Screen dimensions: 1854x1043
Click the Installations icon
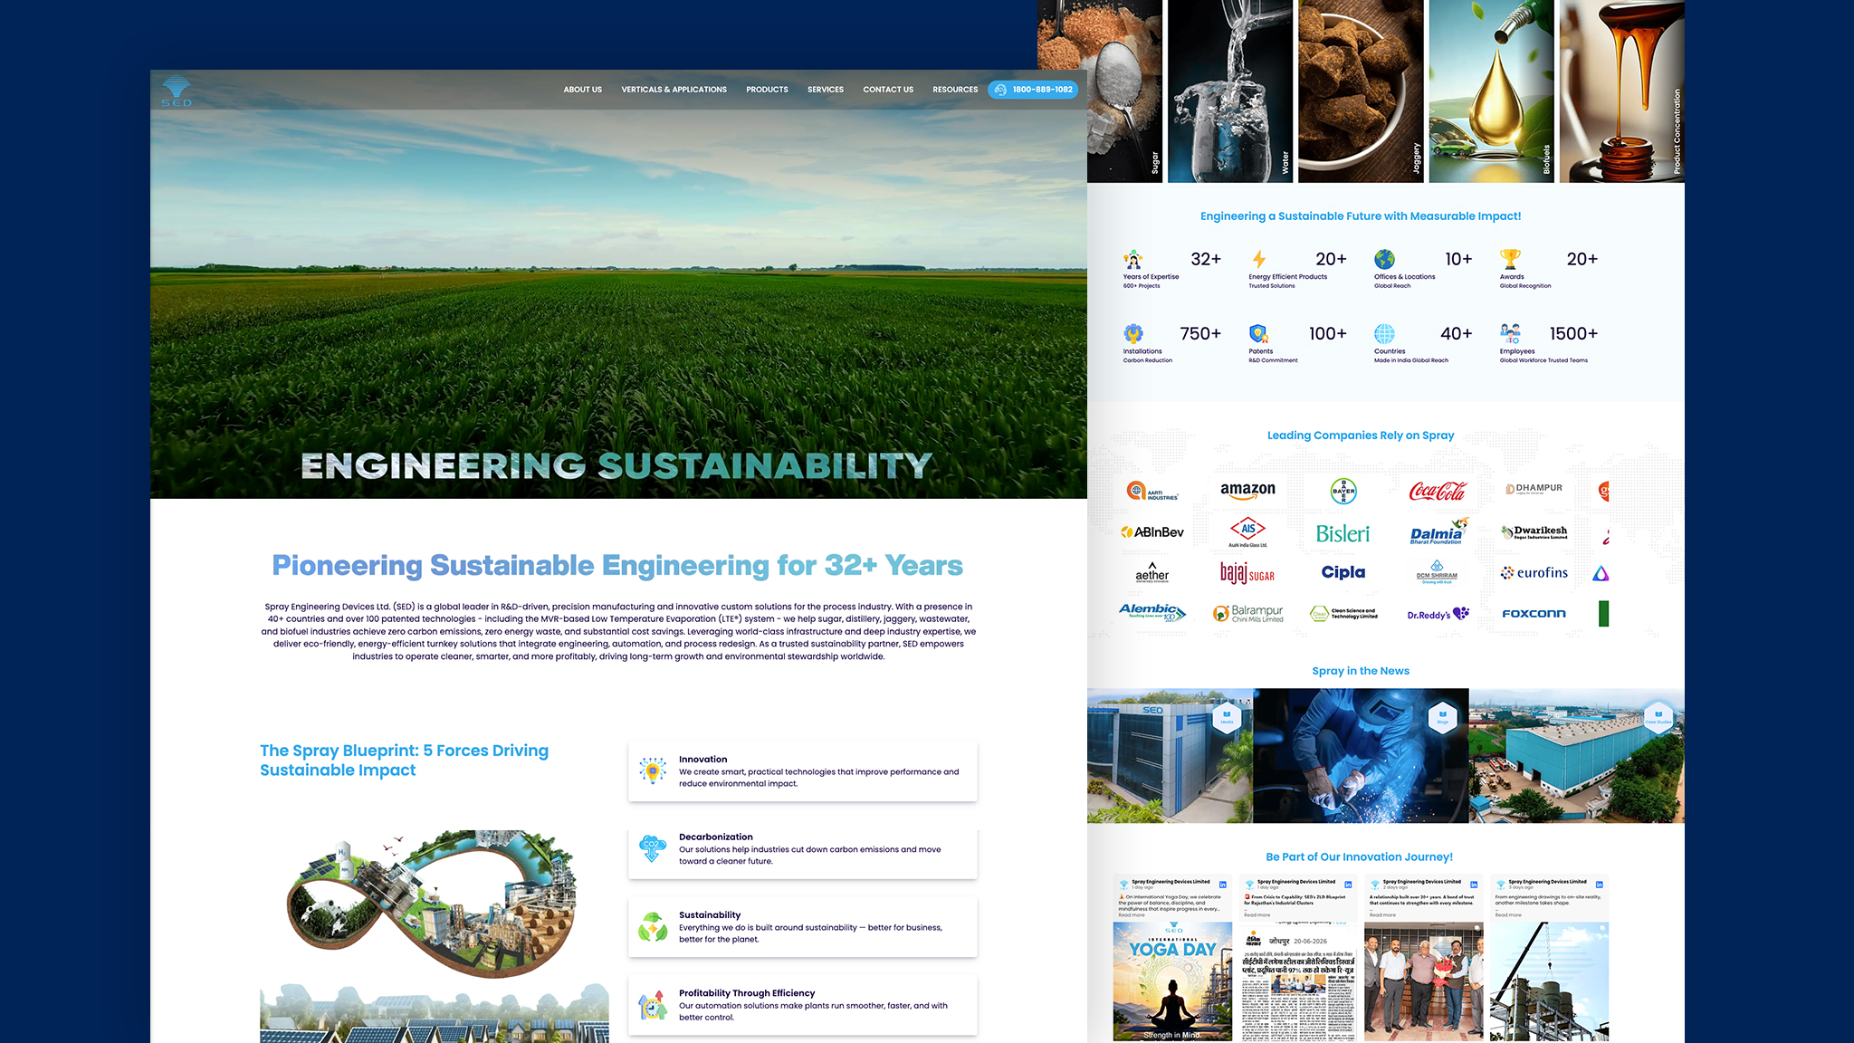[1133, 334]
